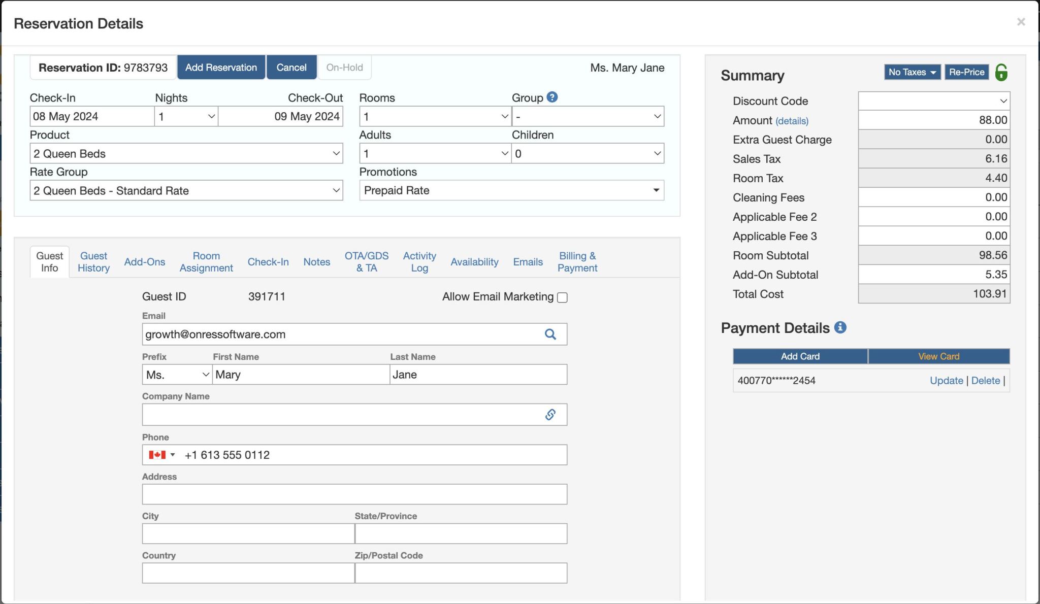Open the Prefix title dropdown

coord(176,374)
